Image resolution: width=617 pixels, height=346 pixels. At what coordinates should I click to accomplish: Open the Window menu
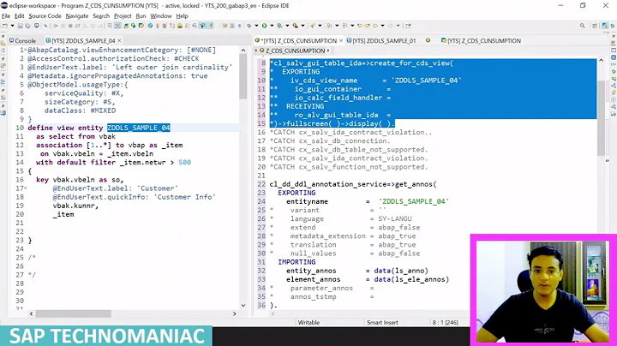pyautogui.click(x=161, y=16)
